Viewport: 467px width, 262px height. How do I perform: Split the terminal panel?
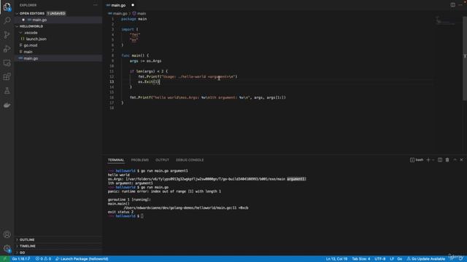coord(440,160)
